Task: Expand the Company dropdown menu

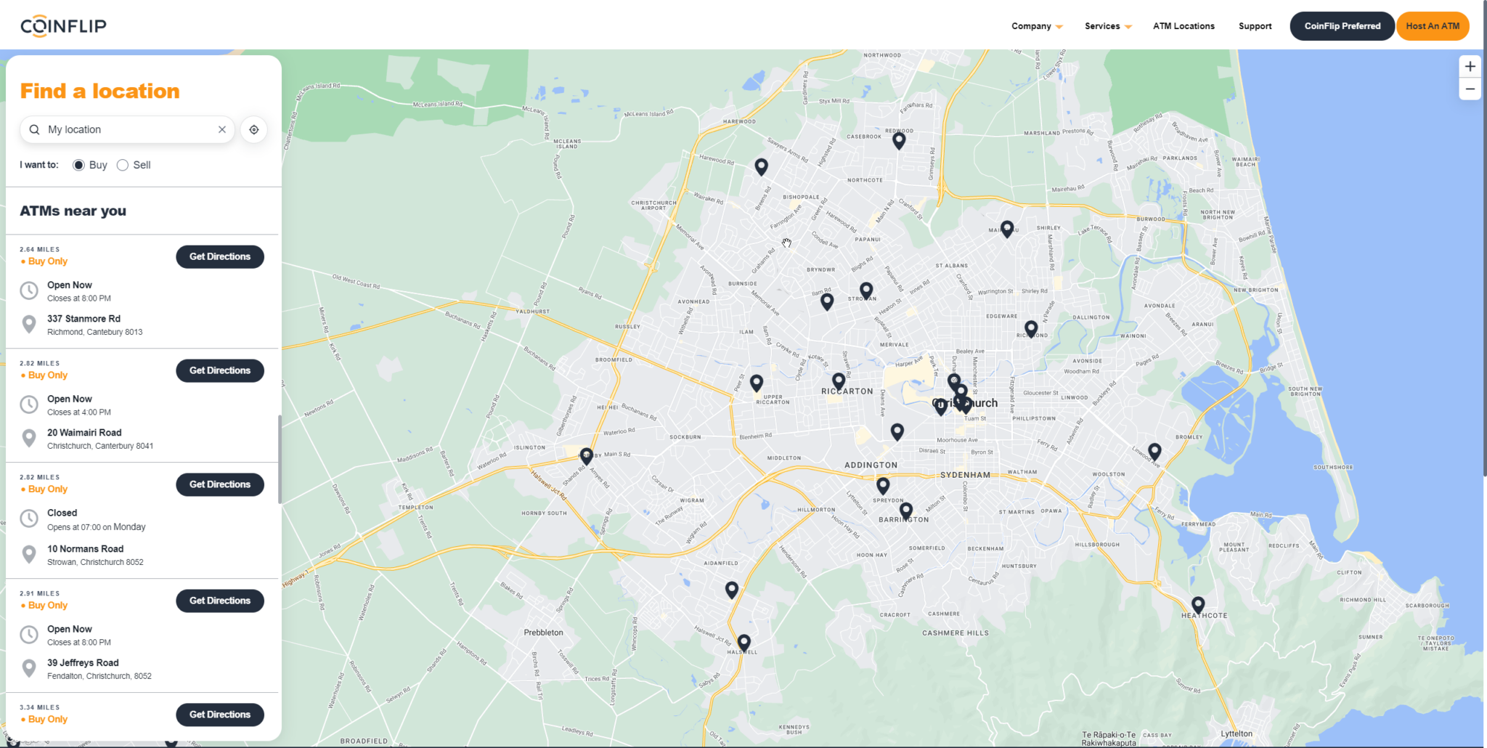Action: (1037, 26)
